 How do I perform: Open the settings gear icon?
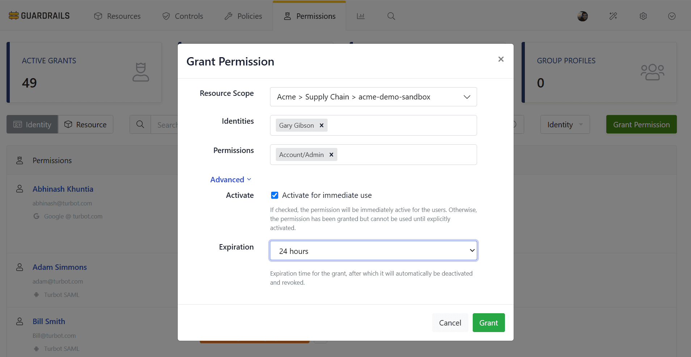tap(643, 16)
